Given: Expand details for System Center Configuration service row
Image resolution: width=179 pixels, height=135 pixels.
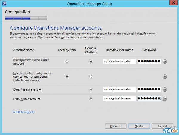Looking at the screenshot, I should (x=165, y=76).
